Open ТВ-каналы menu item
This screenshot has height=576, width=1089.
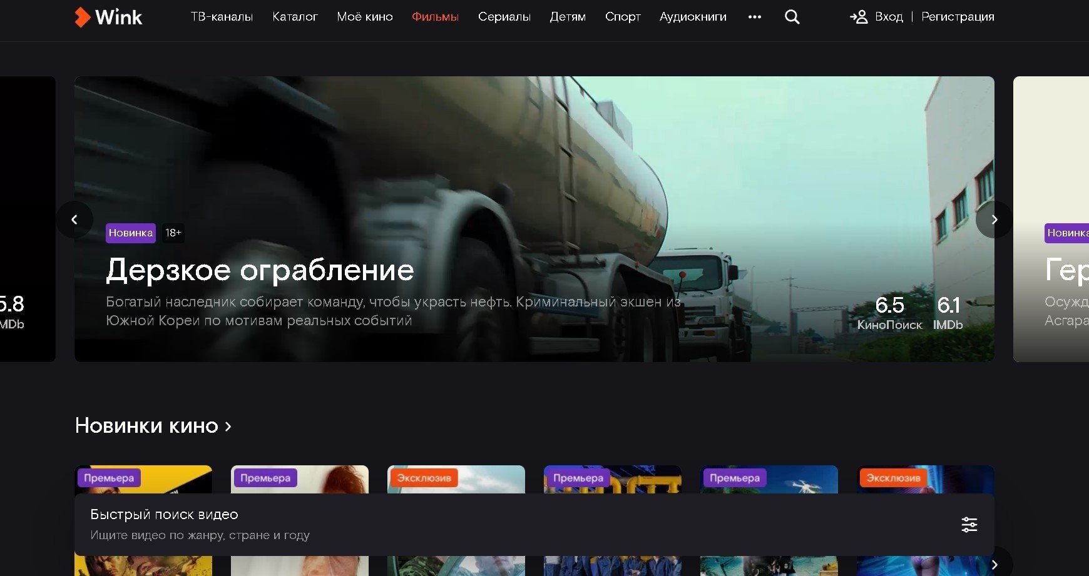(x=222, y=17)
